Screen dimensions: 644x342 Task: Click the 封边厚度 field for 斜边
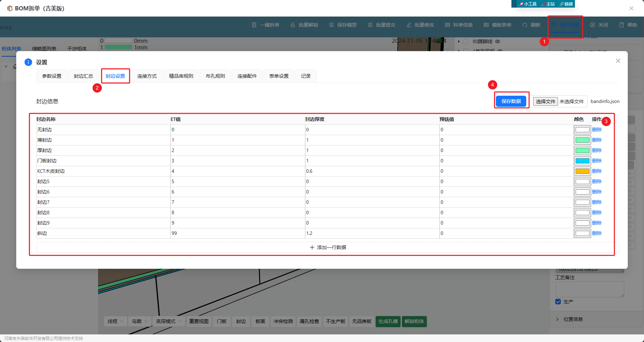point(372,233)
